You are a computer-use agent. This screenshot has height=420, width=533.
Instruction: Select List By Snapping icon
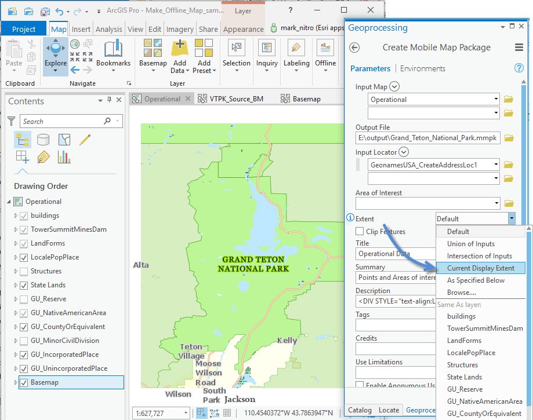[23, 157]
